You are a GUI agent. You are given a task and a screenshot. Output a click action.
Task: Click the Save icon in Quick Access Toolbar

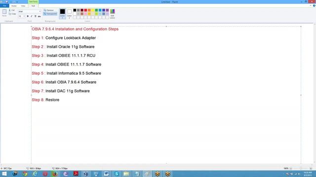pyautogui.click(x=6, y=2)
